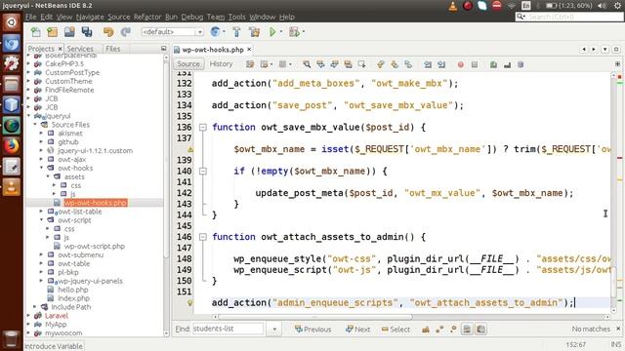The height and width of the screenshot is (351, 625).
Task: Open the Navigate menu
Action: [x=90, y=17]
